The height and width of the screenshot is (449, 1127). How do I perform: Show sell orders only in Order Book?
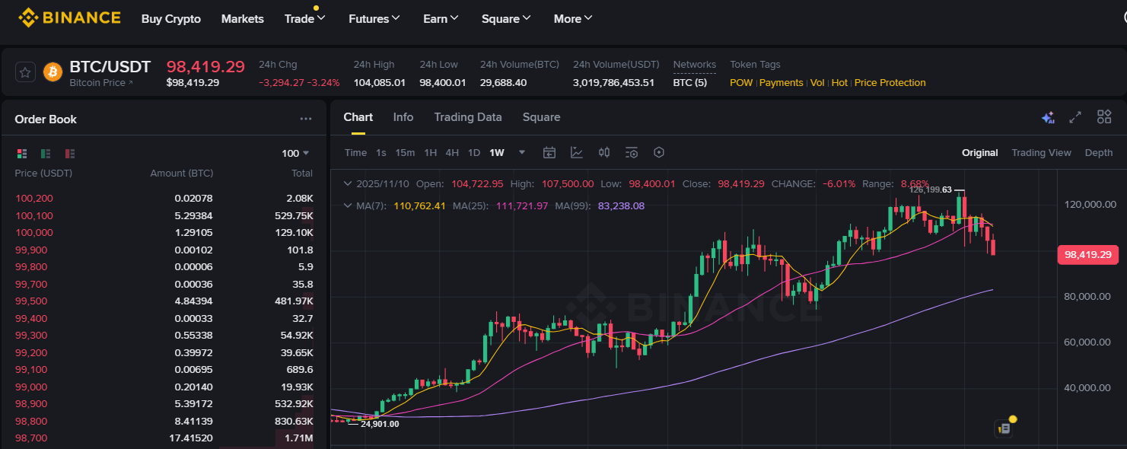69,153
